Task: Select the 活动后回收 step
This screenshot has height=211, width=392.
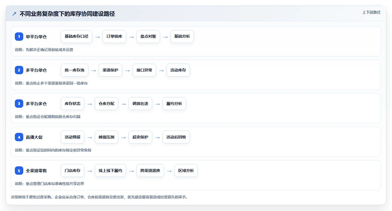Action: point(176,137)
